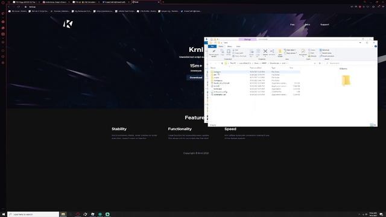Click Cut in the Clipboard group
Viewport: 386px width, 217px height.
click(x=235, y=50)
